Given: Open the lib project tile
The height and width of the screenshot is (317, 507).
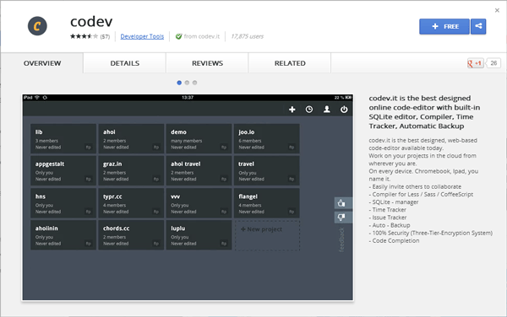Looking at the screenshot, I should click(x=63, y=138).
